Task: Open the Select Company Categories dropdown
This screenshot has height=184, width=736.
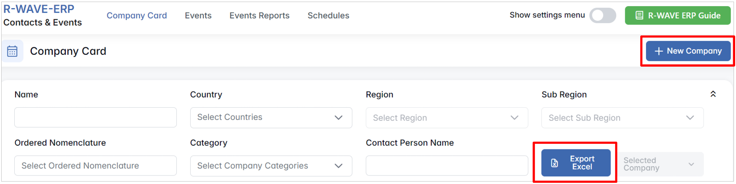Action: click(271, 166)
